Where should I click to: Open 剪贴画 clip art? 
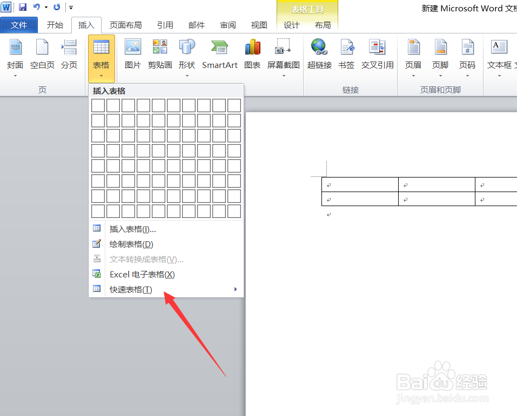(160, 54)
